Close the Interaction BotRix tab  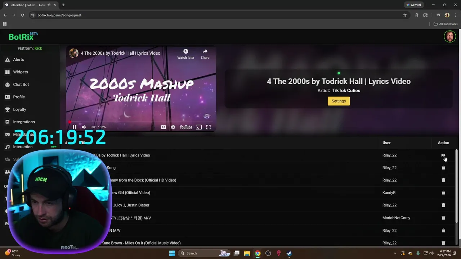coord(55,5)
